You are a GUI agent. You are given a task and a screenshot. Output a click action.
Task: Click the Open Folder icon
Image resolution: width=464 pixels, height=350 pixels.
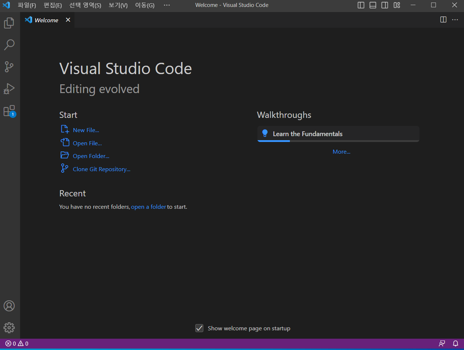point(65,155)
